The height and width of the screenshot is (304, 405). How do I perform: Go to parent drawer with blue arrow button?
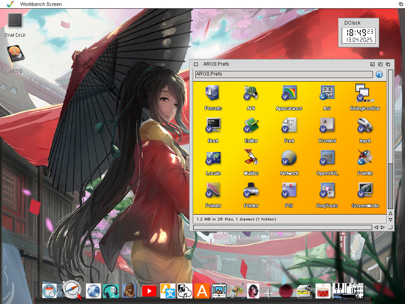379,74
